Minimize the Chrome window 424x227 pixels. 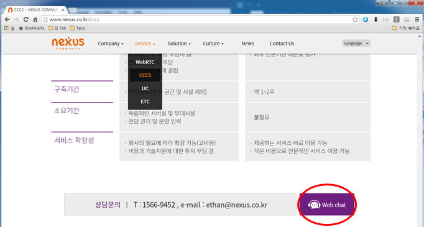(396, 3)
